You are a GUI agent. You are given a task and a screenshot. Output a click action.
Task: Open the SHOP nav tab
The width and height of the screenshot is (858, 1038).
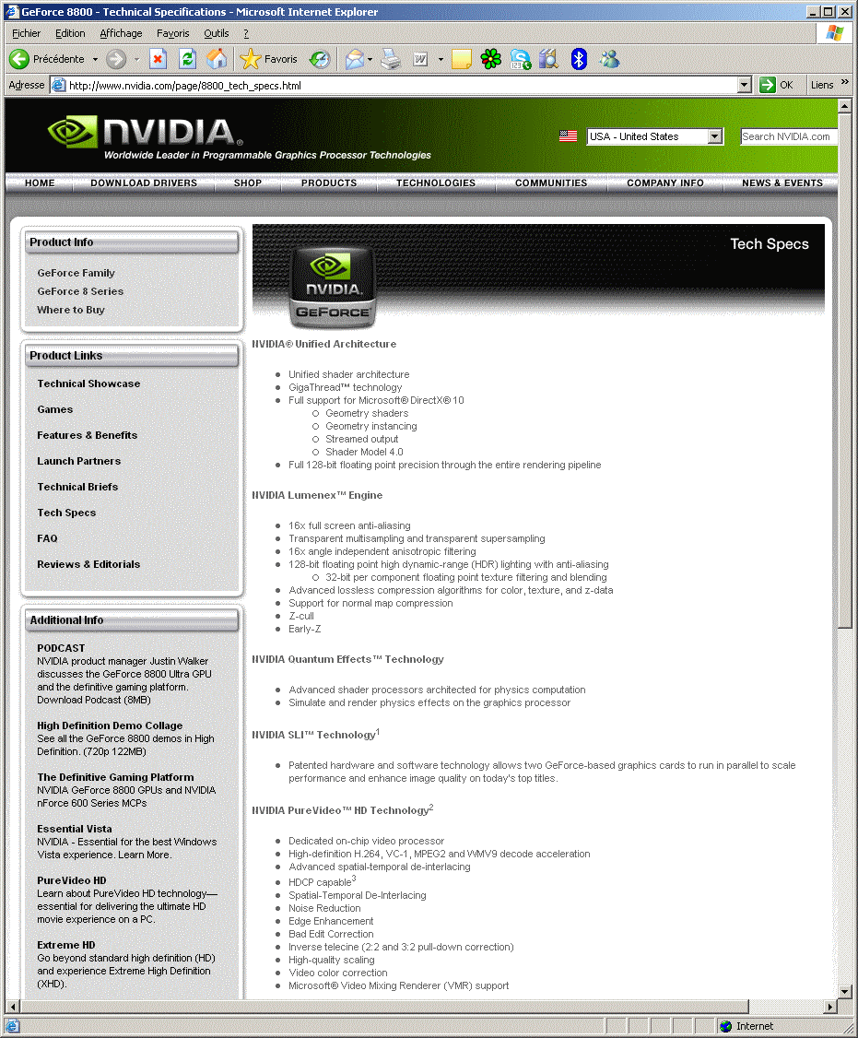248,183
